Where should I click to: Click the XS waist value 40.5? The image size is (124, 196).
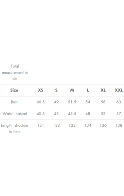point(41,114)
